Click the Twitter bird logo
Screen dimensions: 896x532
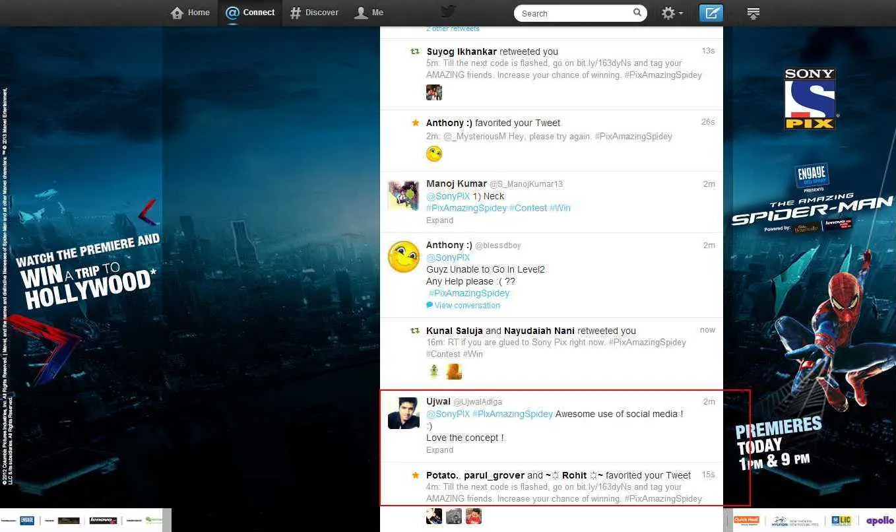449,12
